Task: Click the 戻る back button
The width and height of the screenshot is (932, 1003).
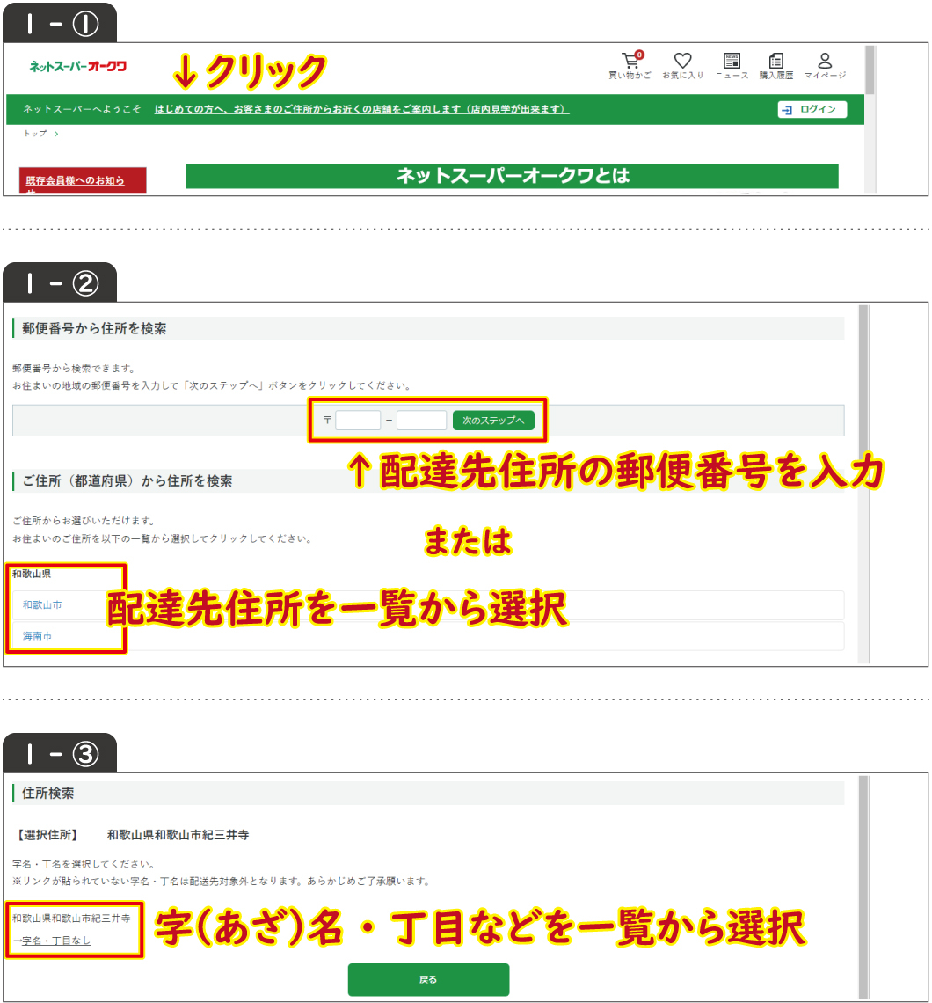Action: point(428,979)
